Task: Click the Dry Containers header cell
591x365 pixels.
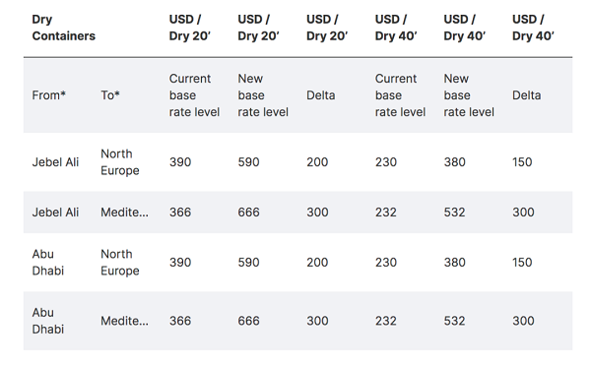Action: 63,28
